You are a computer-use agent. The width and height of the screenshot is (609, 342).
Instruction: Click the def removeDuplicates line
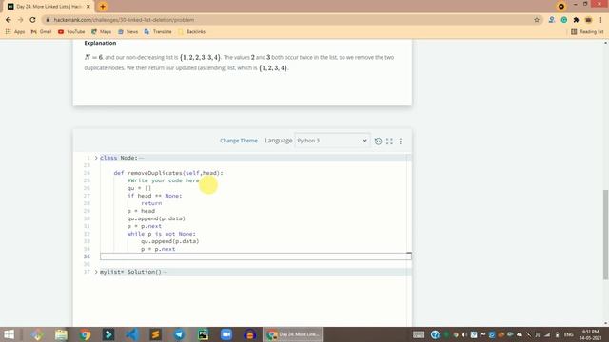pyautogui.click(x=168, y=173)
